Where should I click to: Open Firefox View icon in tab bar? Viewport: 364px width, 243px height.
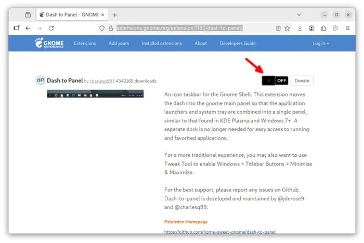[x=28, y=15]
